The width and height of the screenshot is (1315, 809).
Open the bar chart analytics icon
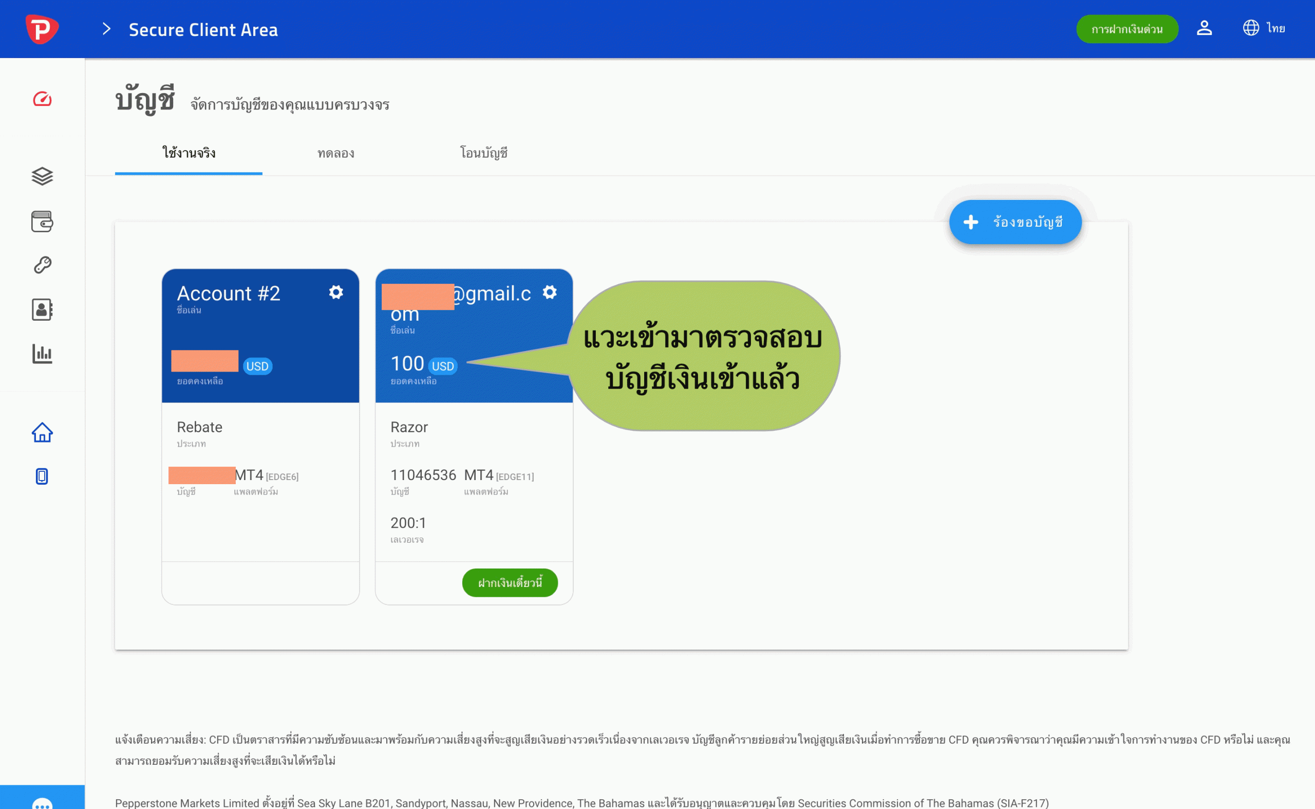42,354
